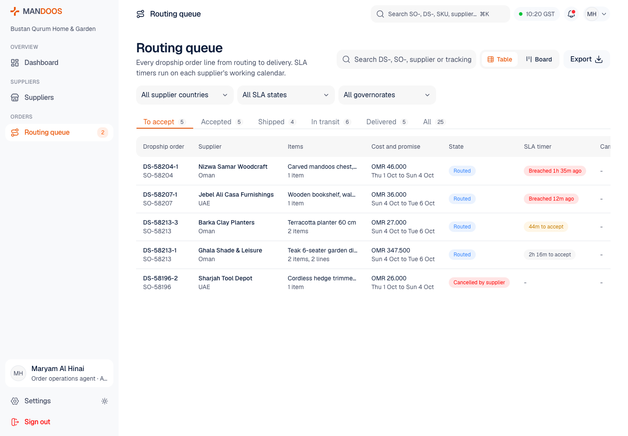Select the All tab

pyautogui.click(x=434, y=122)
